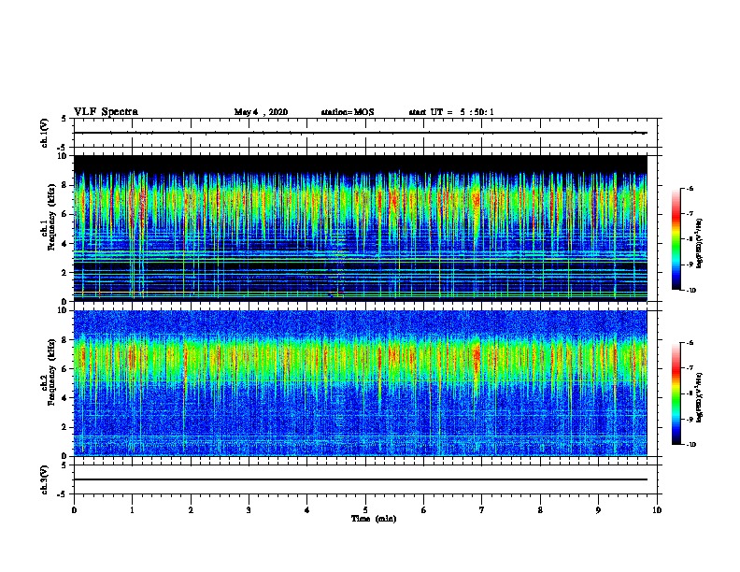
Task: Click the time axis tick label '5'
Action: (x=365, y=509)
